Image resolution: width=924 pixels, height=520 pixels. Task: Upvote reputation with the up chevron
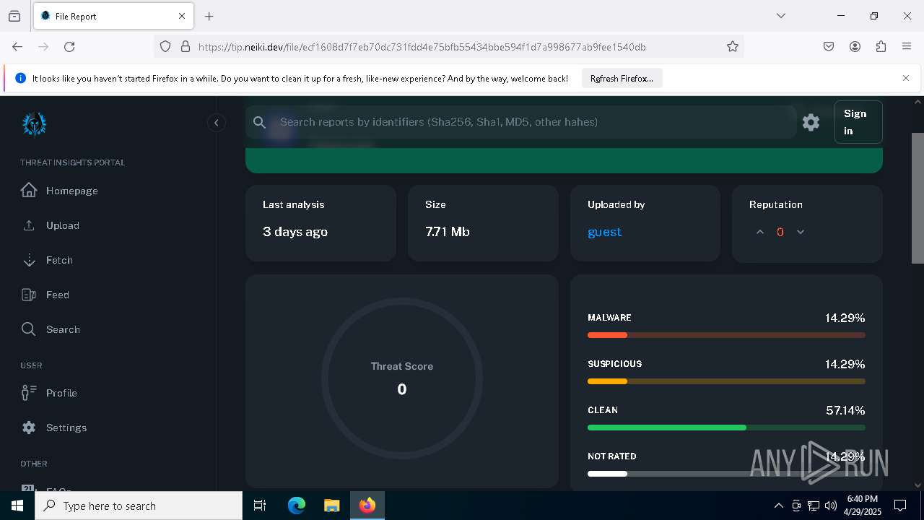(759, 232)
